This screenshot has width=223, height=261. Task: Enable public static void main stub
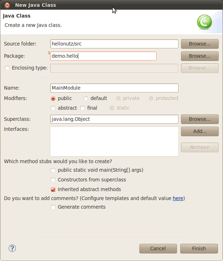pos(53,170)
